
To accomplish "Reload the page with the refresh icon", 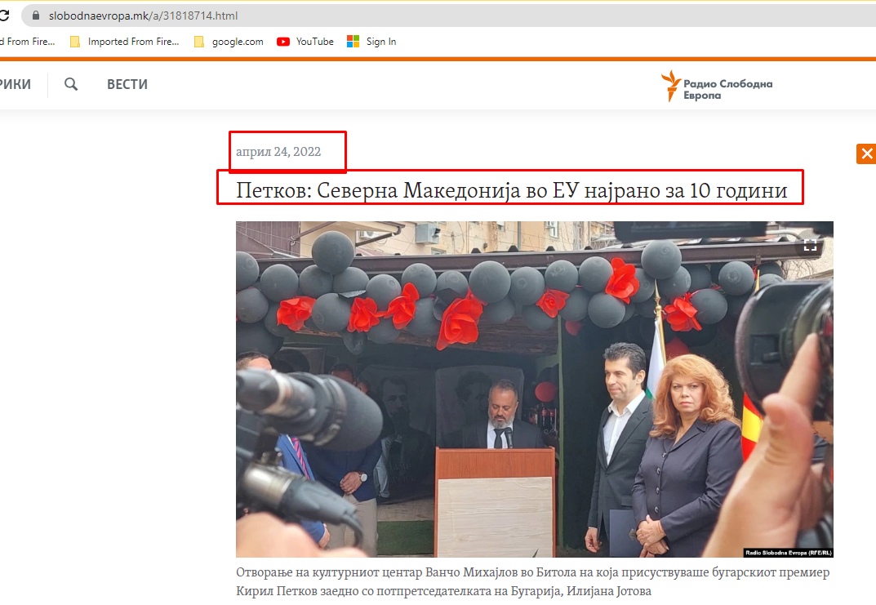I will coord(4,16).
